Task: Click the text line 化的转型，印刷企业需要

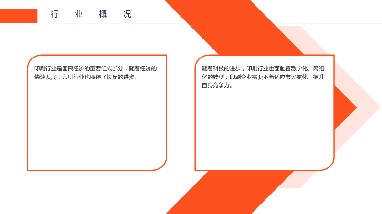Action: pyautogui.click(x=263, y=77)
